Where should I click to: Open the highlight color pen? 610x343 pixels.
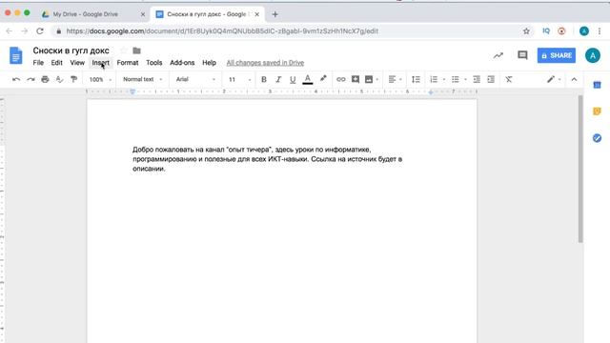tap(323, 79)
